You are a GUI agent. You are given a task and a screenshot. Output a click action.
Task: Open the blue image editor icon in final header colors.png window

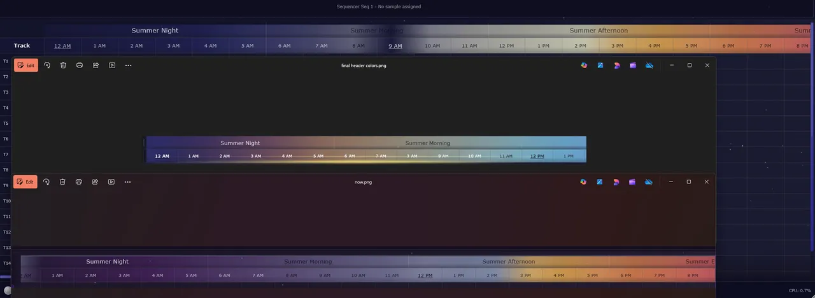[600, 65]
